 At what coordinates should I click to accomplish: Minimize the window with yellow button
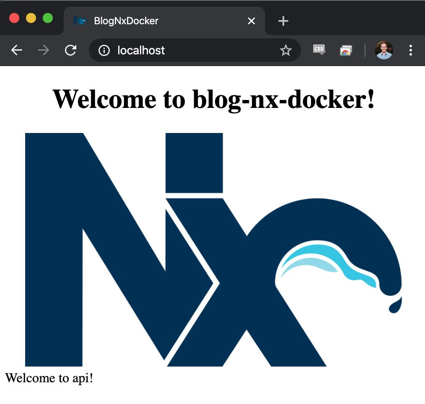click(31, 18)
